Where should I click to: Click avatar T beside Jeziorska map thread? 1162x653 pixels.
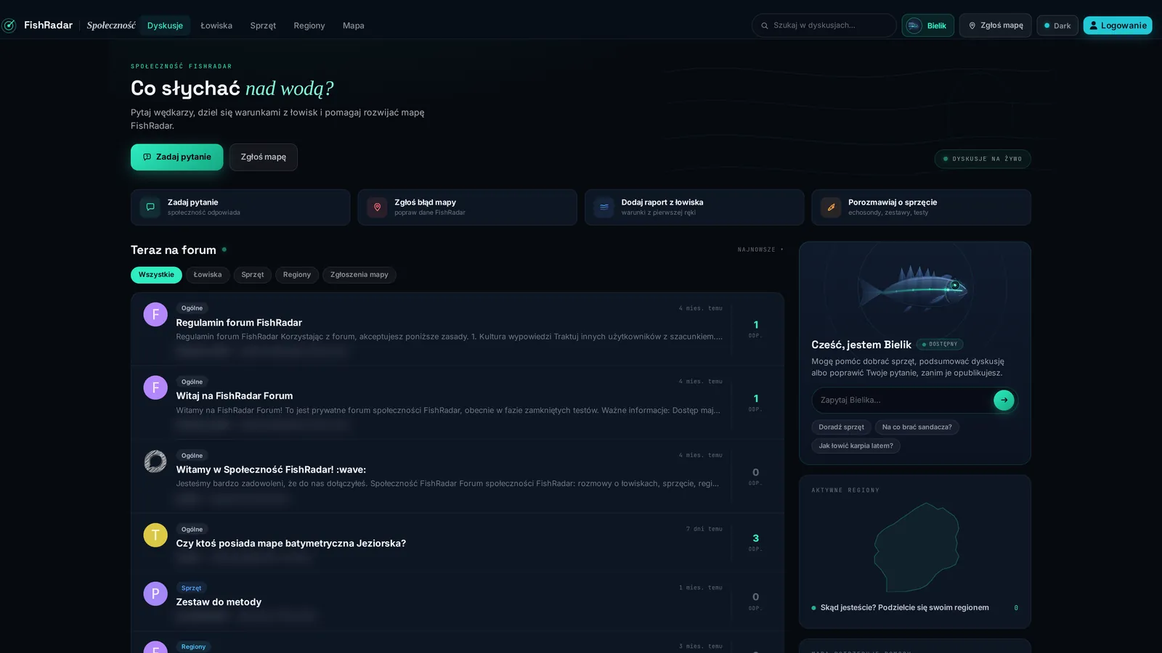[155, 535]
